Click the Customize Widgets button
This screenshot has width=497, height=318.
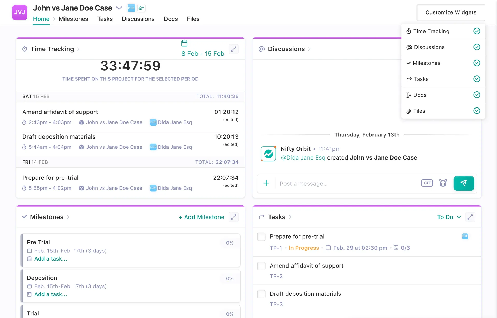point(451,12)
